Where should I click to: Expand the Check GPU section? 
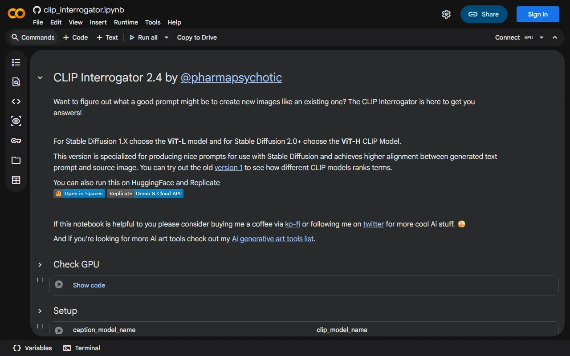40,265
